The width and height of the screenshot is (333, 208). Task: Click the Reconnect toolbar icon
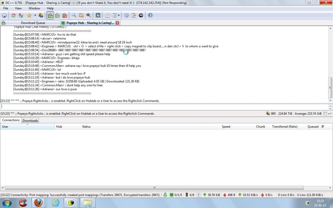pyautogui.click(x=13, y=16)
